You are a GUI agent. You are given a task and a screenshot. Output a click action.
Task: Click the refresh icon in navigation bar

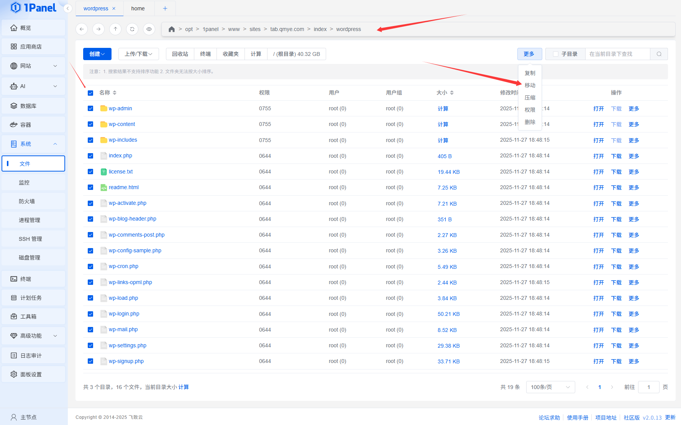point(132,29)
